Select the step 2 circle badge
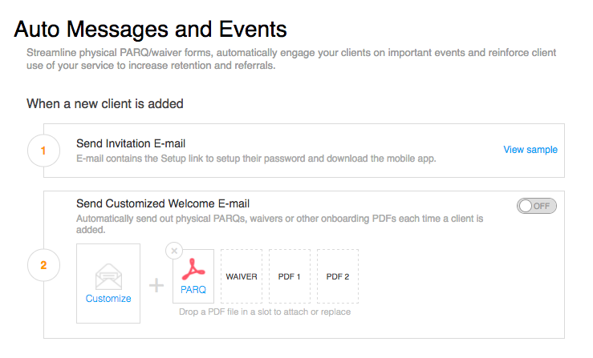This screenshot has width=593, height=358. (43, 265)
